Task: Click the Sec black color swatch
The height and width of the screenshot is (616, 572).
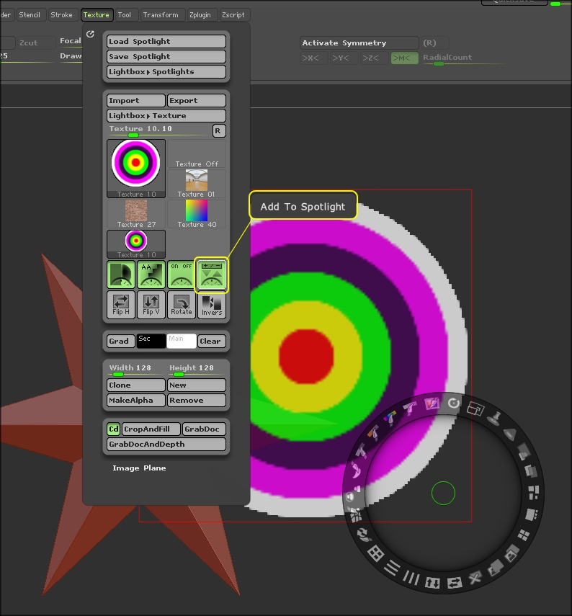Action: point(151,341)
